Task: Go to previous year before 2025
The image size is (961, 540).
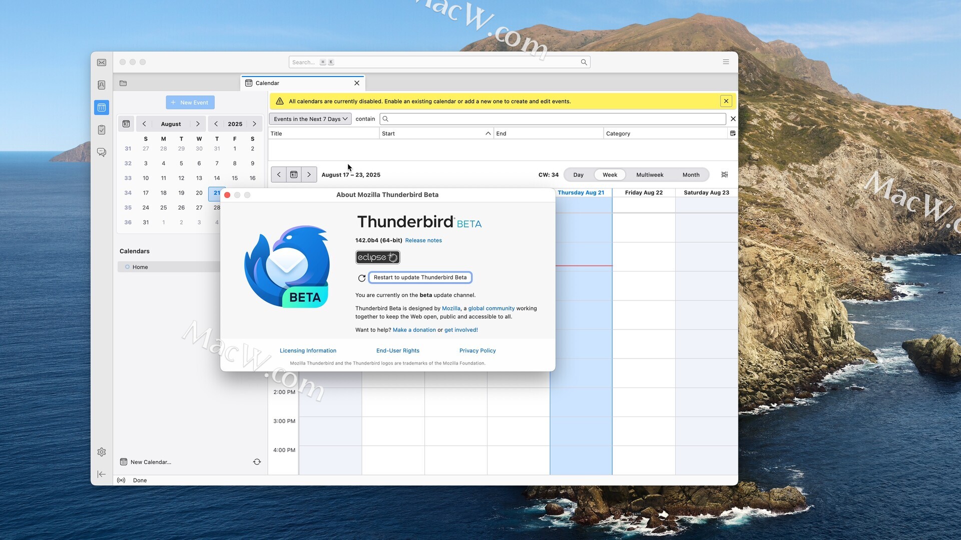Action: pyautogui.click(x=216, y=124)
